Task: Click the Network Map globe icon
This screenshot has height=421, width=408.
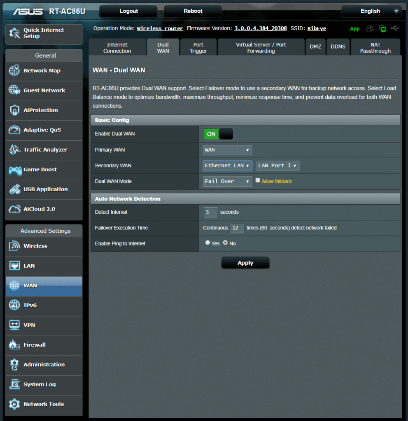Action: point(14,71)
